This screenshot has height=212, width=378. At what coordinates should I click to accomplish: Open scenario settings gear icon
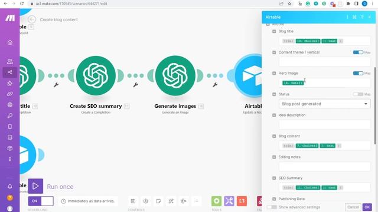tap(146, 201)
